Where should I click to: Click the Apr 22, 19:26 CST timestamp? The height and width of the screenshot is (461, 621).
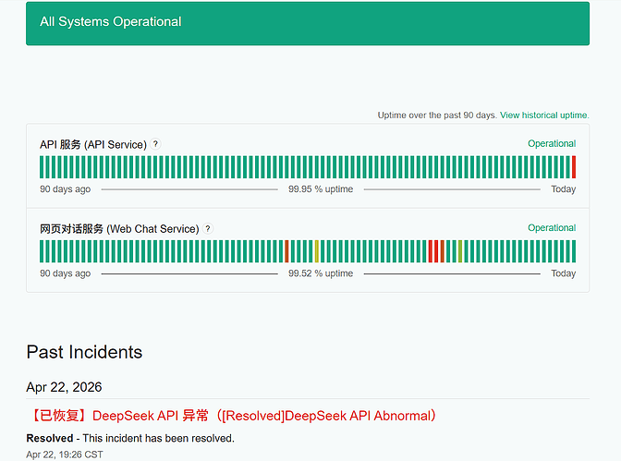point(65,455)
